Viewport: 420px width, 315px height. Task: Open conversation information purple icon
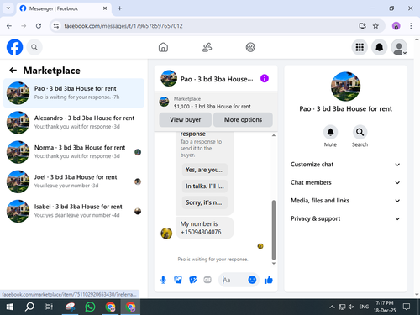pyautogui.click(x=265, y=78)
